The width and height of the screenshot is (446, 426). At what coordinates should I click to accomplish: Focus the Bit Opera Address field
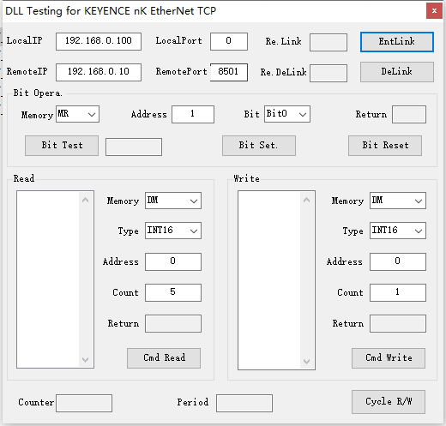[193, 114]
